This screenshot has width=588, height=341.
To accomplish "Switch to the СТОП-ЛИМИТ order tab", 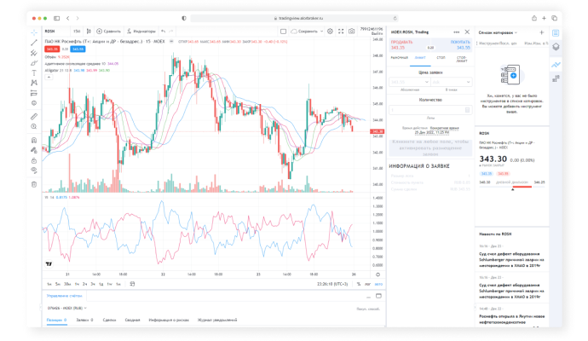I will [x=462, y=60].
